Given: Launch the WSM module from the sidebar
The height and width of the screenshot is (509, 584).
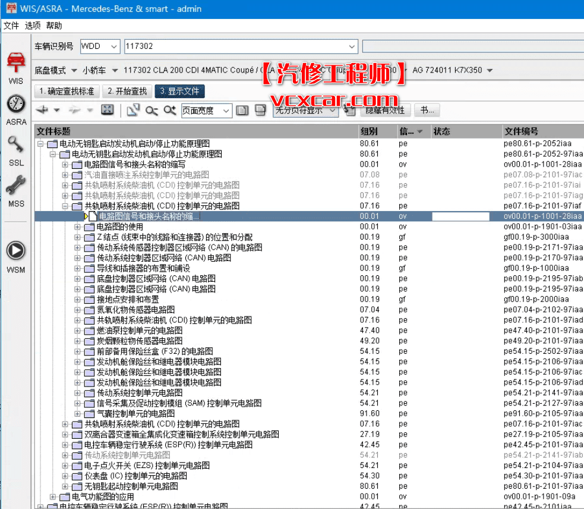Looking at the screenshot, I should [x=15, y=250].
